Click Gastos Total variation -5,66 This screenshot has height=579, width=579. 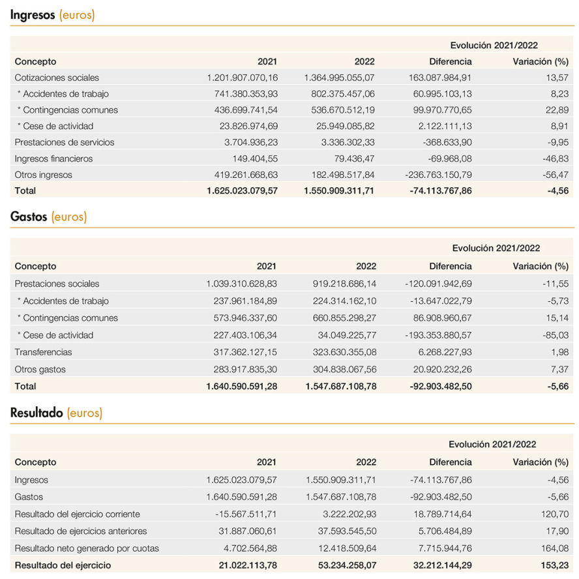click(x=558, y=386)
